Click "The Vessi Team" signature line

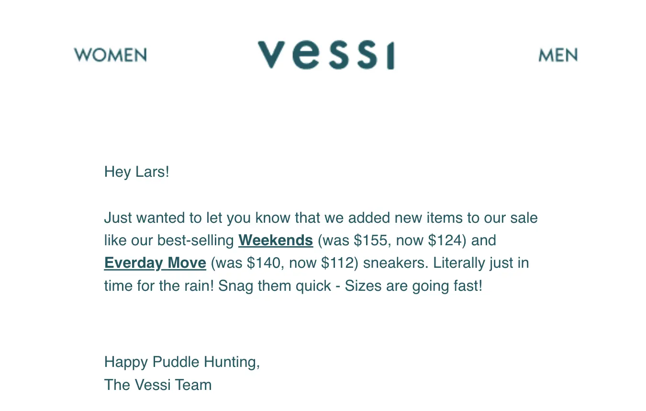pyautogui.click(x=158, y=385)
